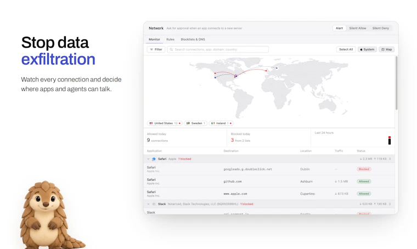Viewport: 417px width, 249px height.
Task: Open the Rules tab
Action: [170, 39]
